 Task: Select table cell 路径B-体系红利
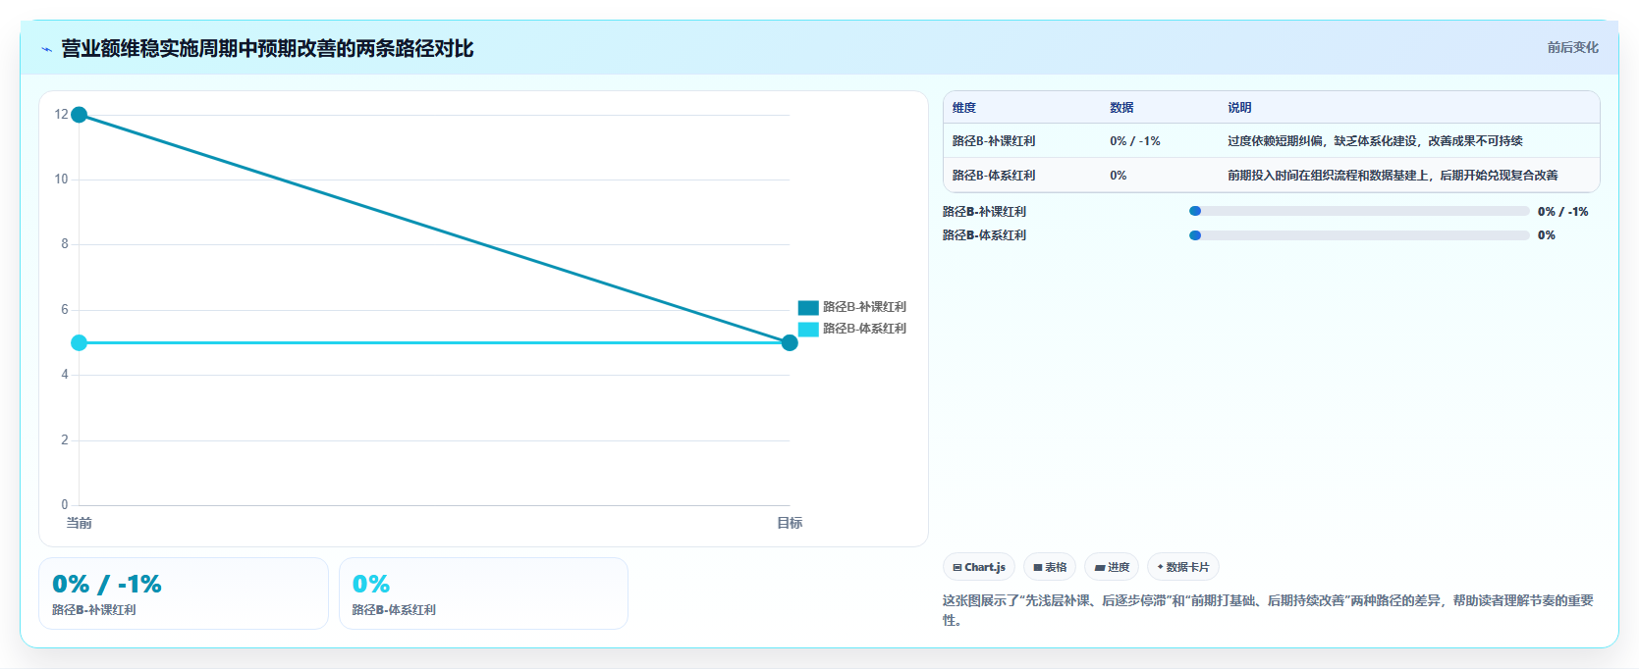pyautogui.click(x=994, y=176)
